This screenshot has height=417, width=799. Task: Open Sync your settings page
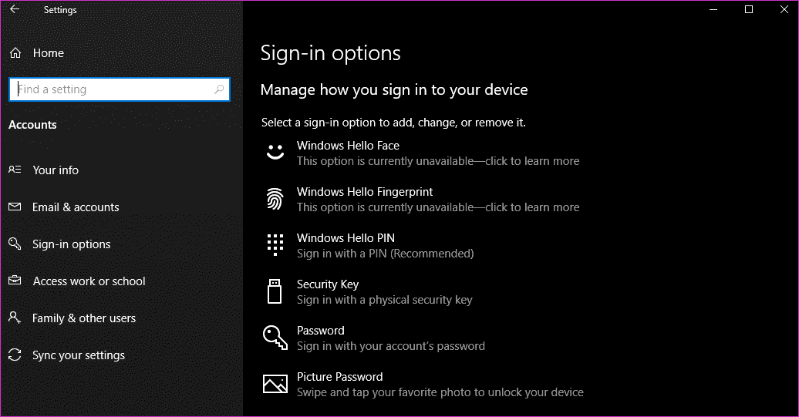[x=79, y=355]
